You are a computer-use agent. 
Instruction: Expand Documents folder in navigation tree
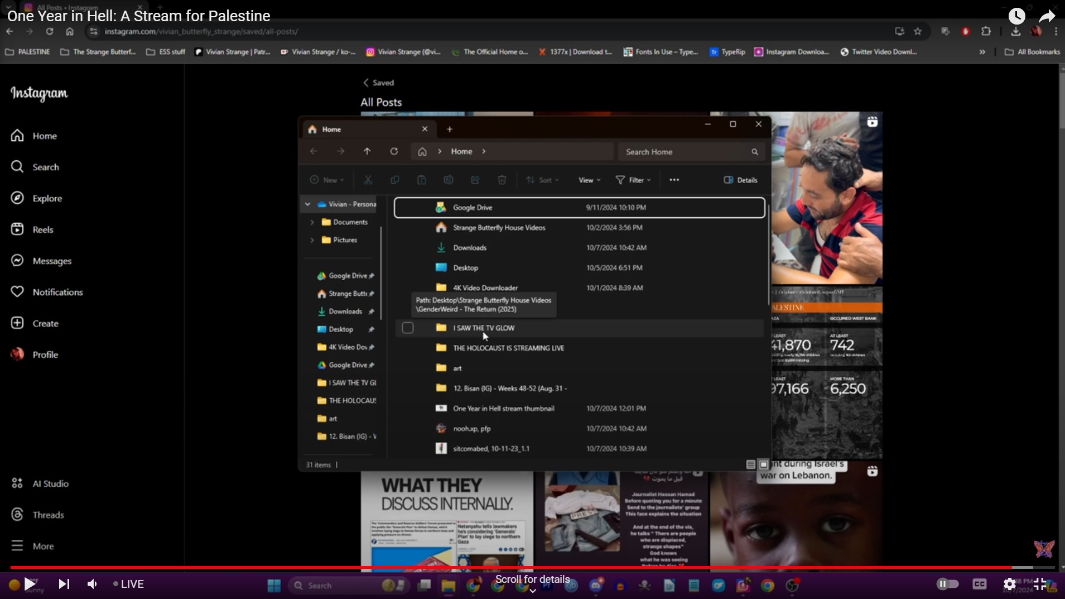tap(312, 222)
